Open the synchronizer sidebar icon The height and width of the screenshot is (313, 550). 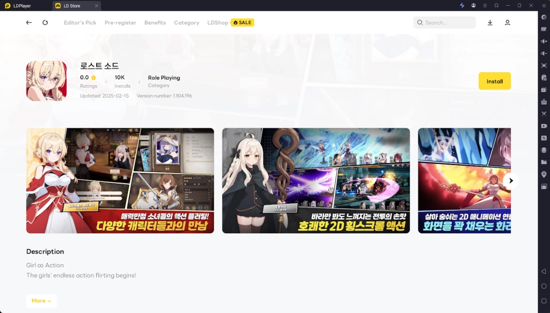pyautogui.click(x=544, y=138)
